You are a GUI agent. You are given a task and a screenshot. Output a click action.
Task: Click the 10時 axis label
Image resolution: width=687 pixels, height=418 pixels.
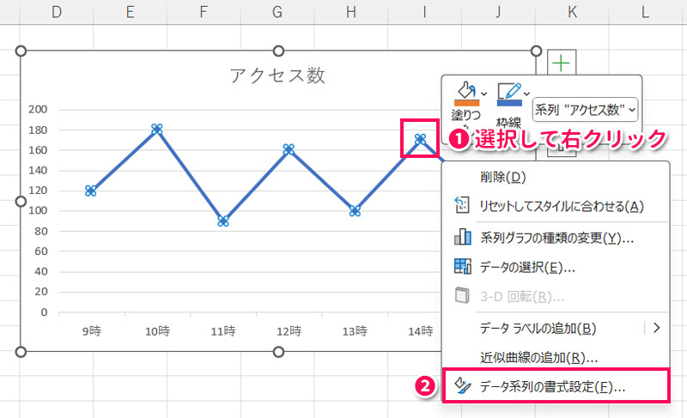[x=157, y=331]
